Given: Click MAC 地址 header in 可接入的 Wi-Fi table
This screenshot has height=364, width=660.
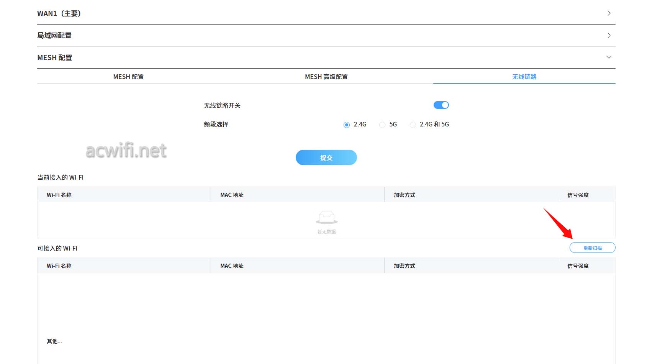Looking at the screenshot, I should (x=232, y=266).
